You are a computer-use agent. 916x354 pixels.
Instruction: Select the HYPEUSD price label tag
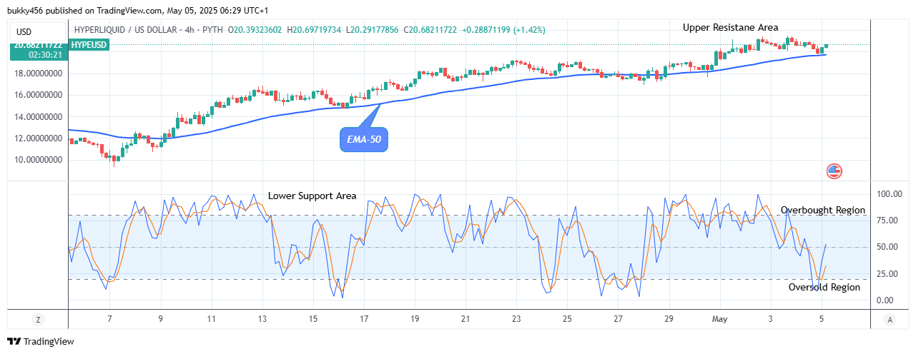coord(89,44)
